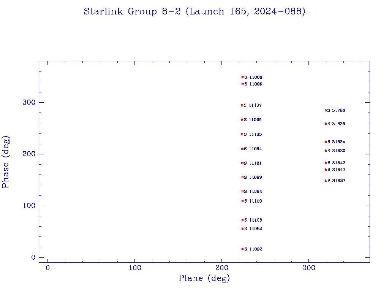Viewport: 389px width, 292px height.
Task: Click the 200 tick label on Plane axis
Action: point(221,268)
